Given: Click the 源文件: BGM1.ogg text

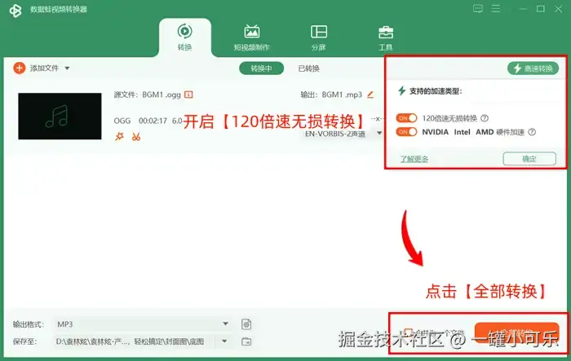Looking at the screenshot, I should click(147, 95).
